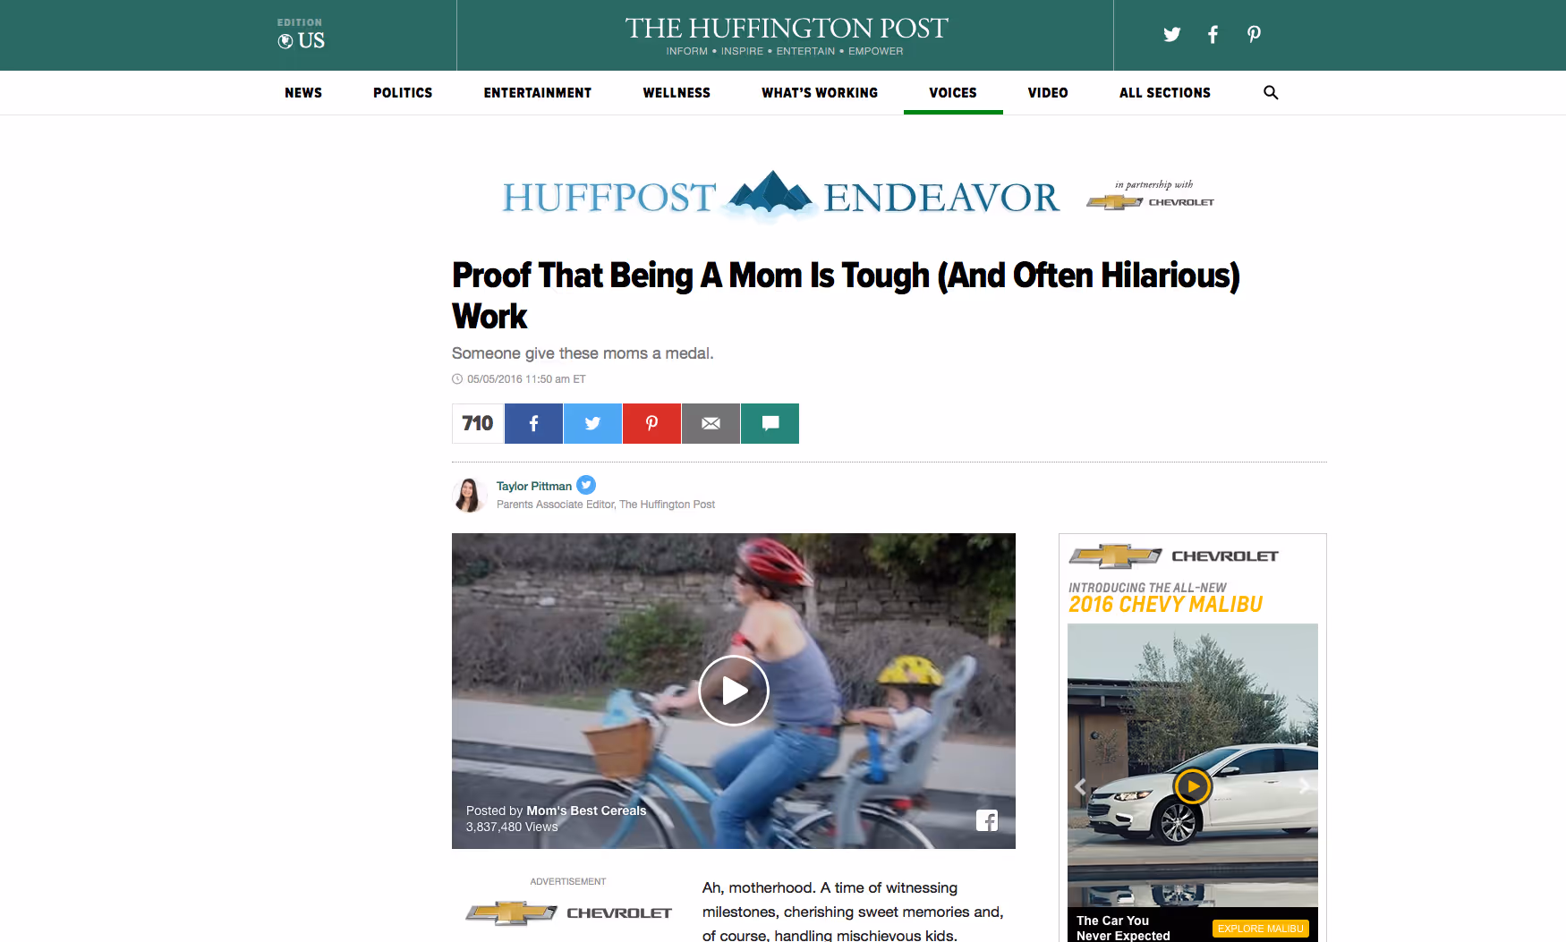The width and height of the screenshot is (1566, 942).
Task: Open Taylor Pittman author link
Action: 534,487
